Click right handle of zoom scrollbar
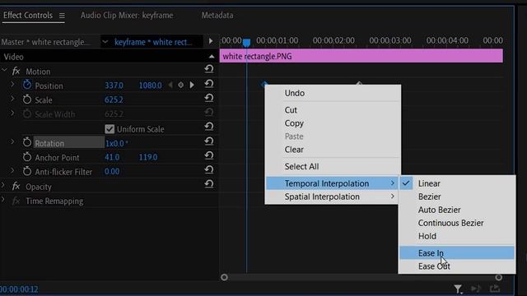Screen dimensions: 527x296 coord(499,277)
